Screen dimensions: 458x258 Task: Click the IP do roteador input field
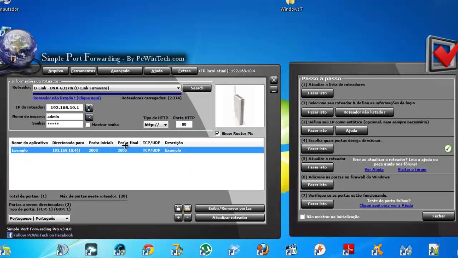(65, 107)
